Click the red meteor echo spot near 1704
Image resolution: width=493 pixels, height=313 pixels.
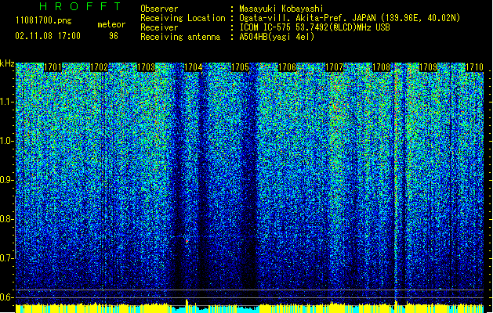187,241
